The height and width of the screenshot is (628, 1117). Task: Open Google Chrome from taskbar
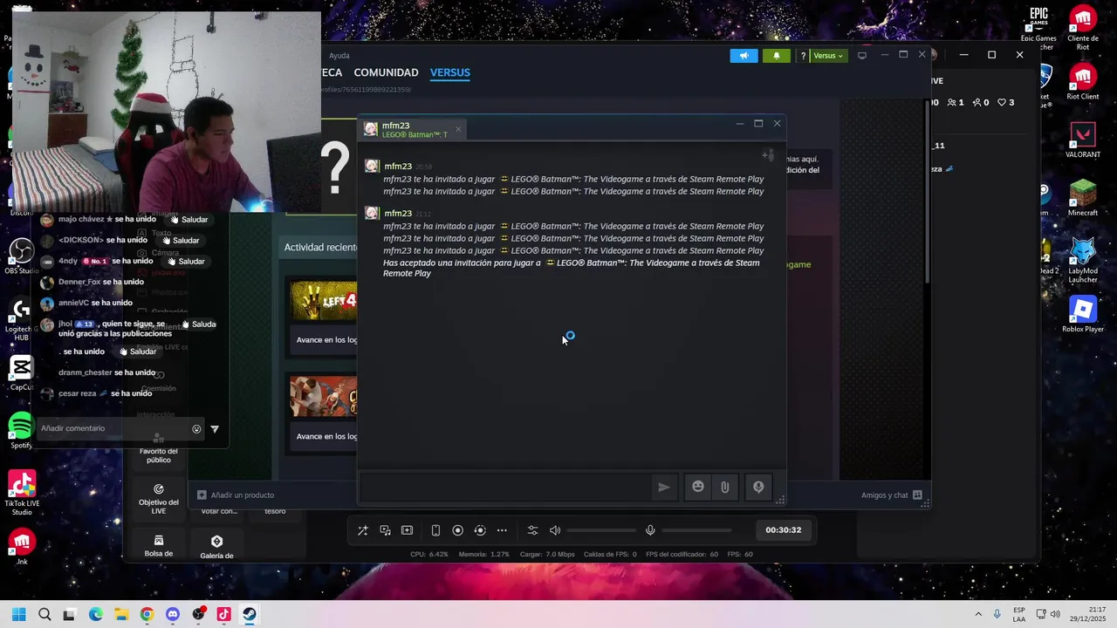tap(147, 614)
